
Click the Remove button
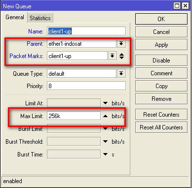coord(161,99)
